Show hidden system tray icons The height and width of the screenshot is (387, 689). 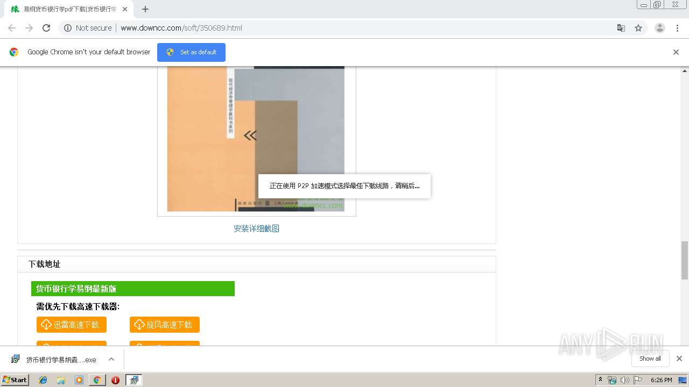pos(601,380)
